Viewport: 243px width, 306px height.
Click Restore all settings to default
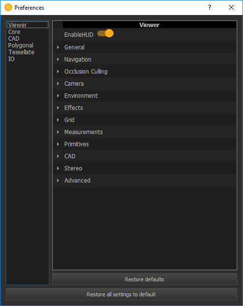tap(121, 294)
